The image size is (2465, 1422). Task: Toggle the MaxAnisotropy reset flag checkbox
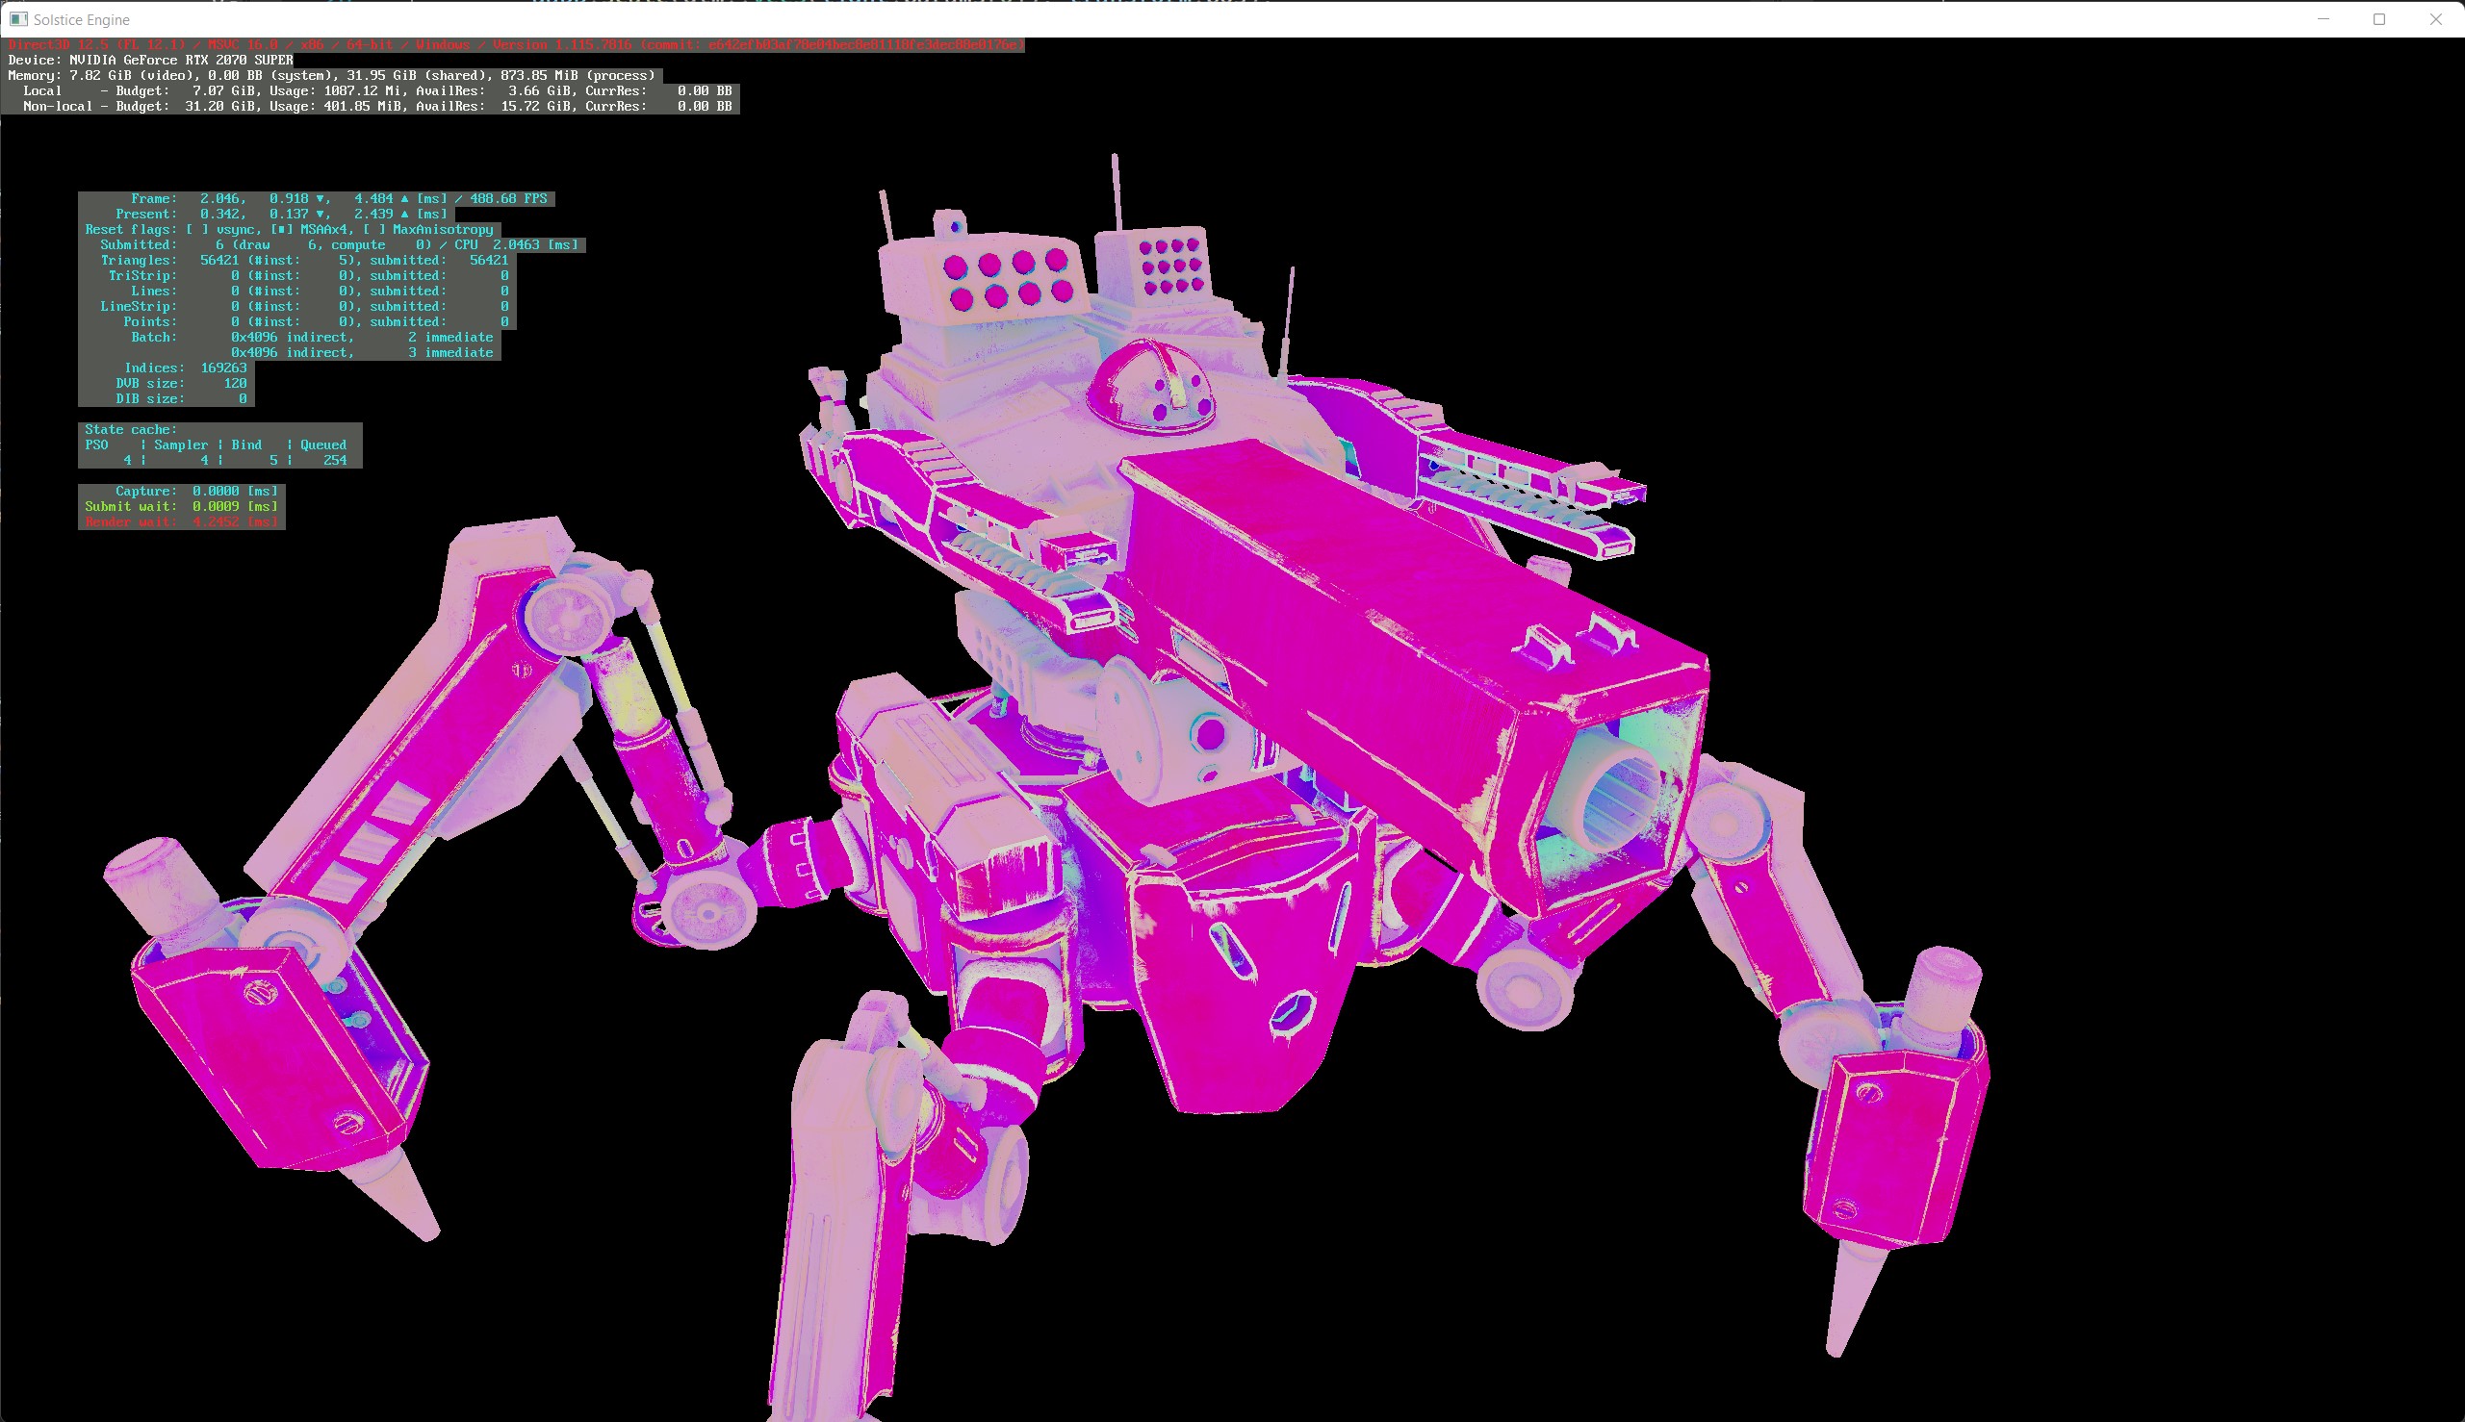click(374, 230)
